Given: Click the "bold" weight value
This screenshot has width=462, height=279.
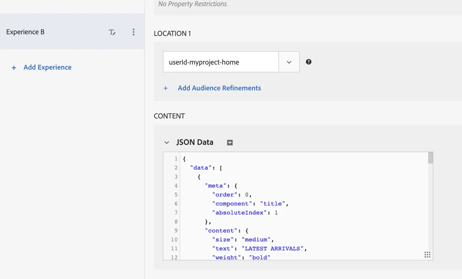Looking at the screenshot, I should click(260, 257).
